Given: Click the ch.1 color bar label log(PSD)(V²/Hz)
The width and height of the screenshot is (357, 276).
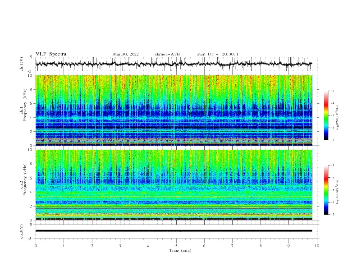Looking at the screenshot, I should click(337, 118).
